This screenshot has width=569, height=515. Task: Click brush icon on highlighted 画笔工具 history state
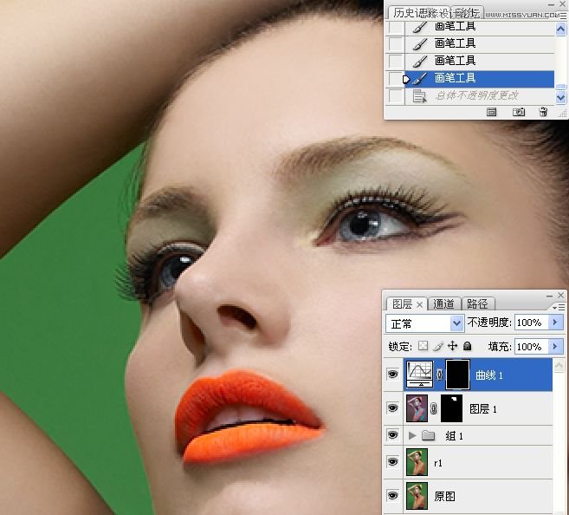tap(420, 78)
